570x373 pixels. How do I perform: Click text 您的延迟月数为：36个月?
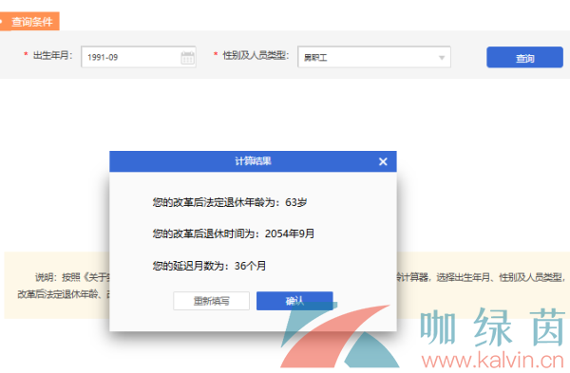point(209,266)
